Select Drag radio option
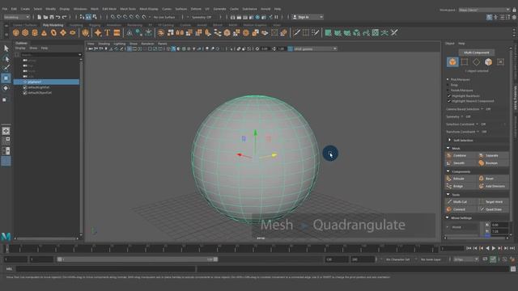Viewport: 518px width, 291px height. 448,85
